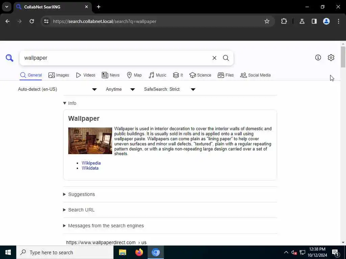The height and width of the screenshot is (259, 346).
Task: Expand Messages from the search engines
Action: [103, 226]
